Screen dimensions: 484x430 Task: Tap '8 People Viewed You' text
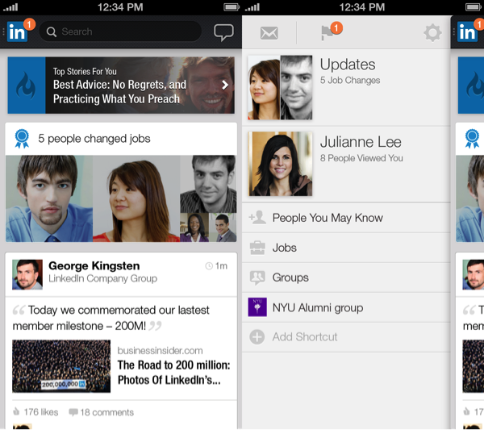(x=361, y=158)
